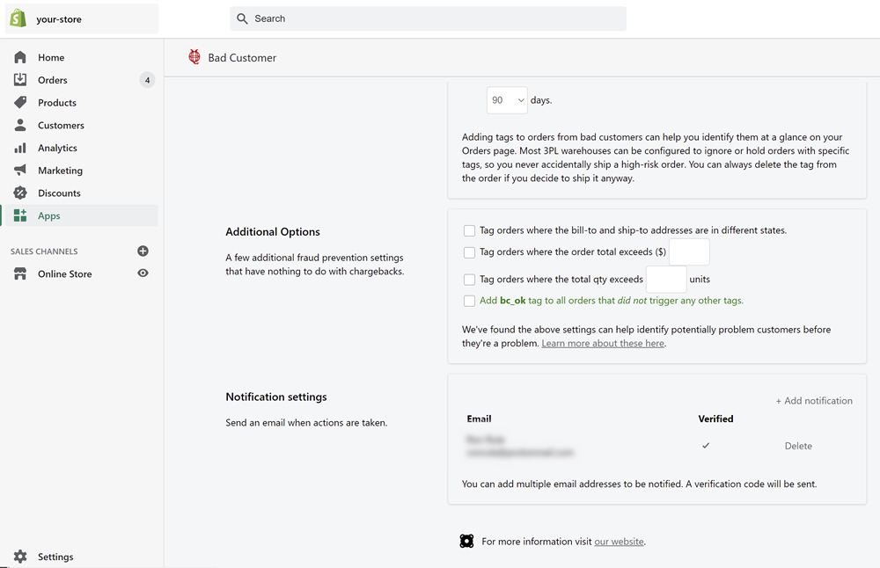The image size is (880, 568).
Task: Open Home in the sidebar
Action: [51, 57]
